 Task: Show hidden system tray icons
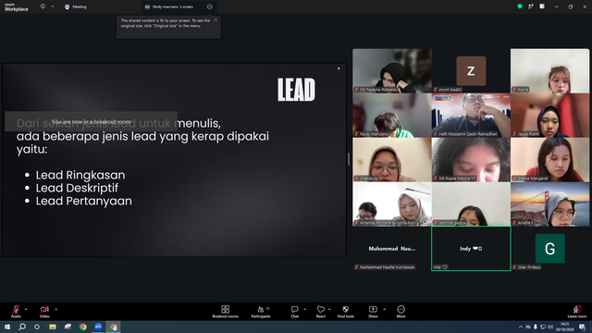[521, 327]
